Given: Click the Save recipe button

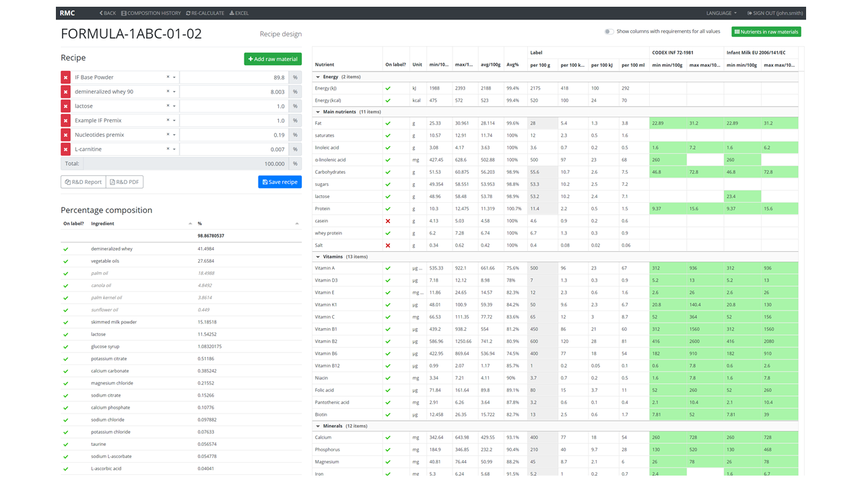Looking at the screenshot, I should (279, 182).
